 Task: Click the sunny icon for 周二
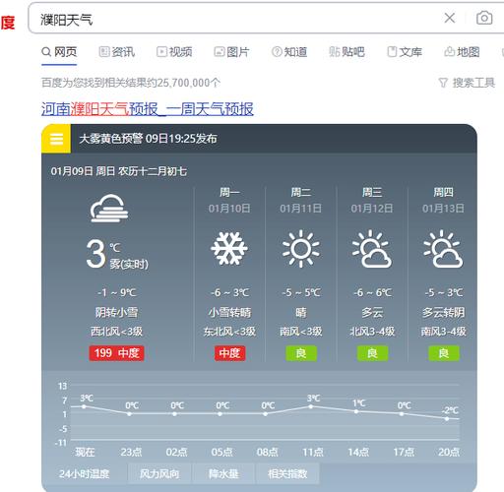[300, 249]
